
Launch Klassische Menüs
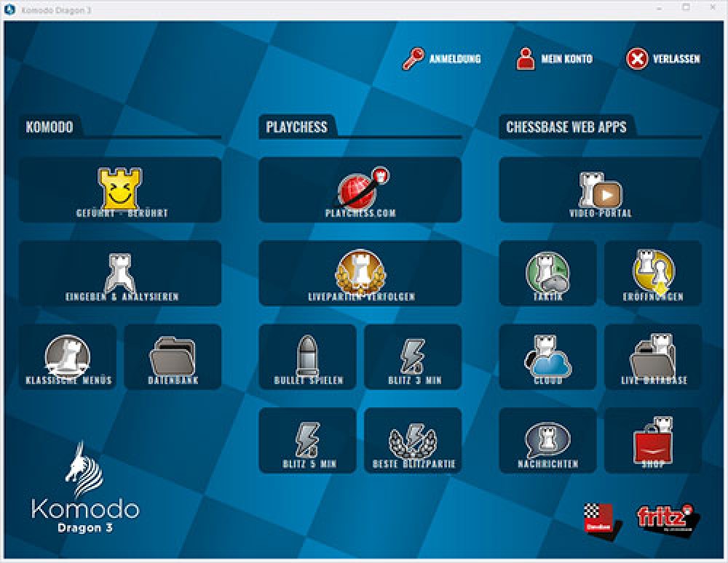coord(68,357)
